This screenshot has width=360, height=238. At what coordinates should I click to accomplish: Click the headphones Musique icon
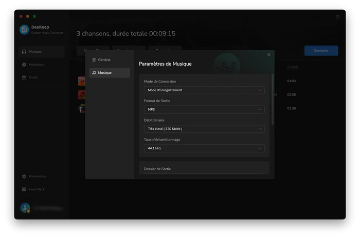coord(24,52)
